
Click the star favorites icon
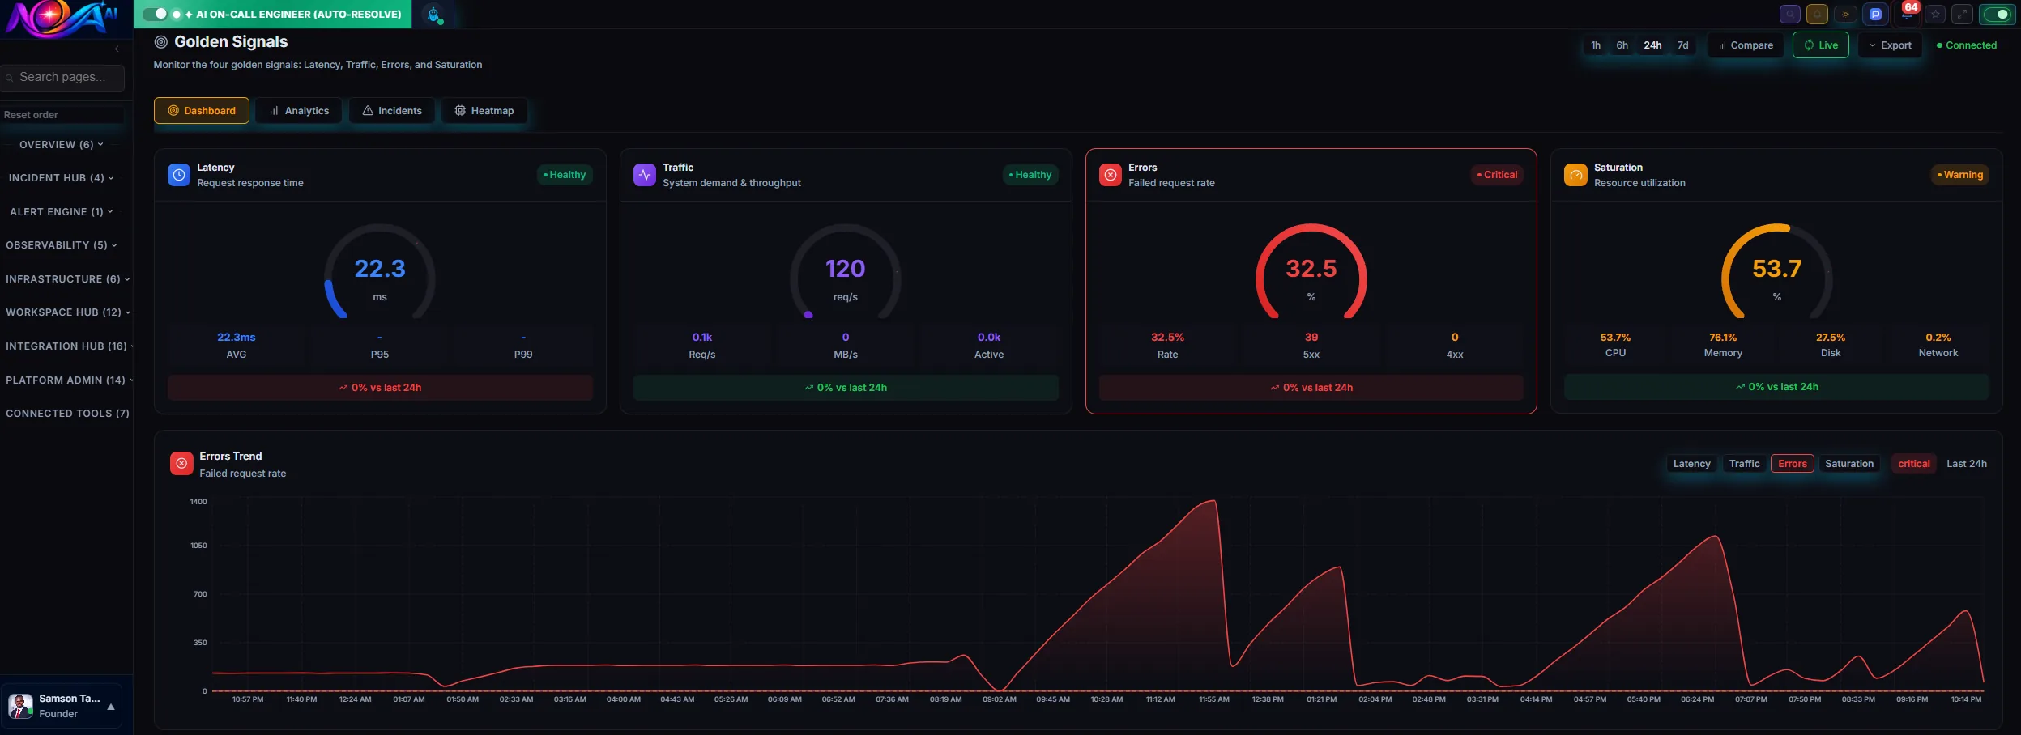tap(1935, 15)
